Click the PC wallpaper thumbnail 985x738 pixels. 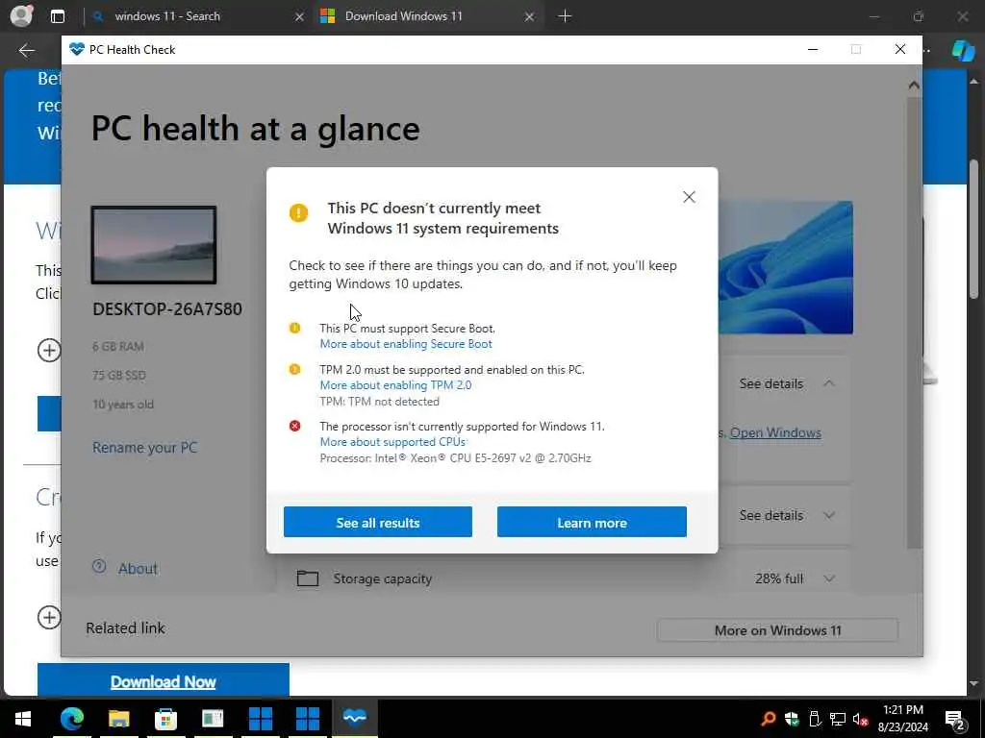(154, 245)
